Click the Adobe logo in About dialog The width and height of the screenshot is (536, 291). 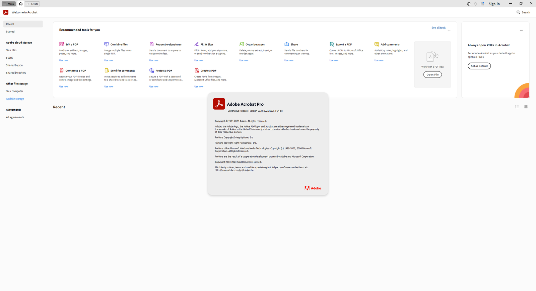(x=313, y=188)
